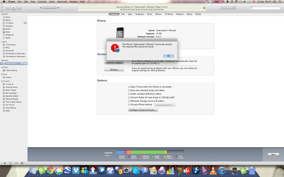The image size is (284, 177).
Task: Switch to list view button
Action: point(222,8)
